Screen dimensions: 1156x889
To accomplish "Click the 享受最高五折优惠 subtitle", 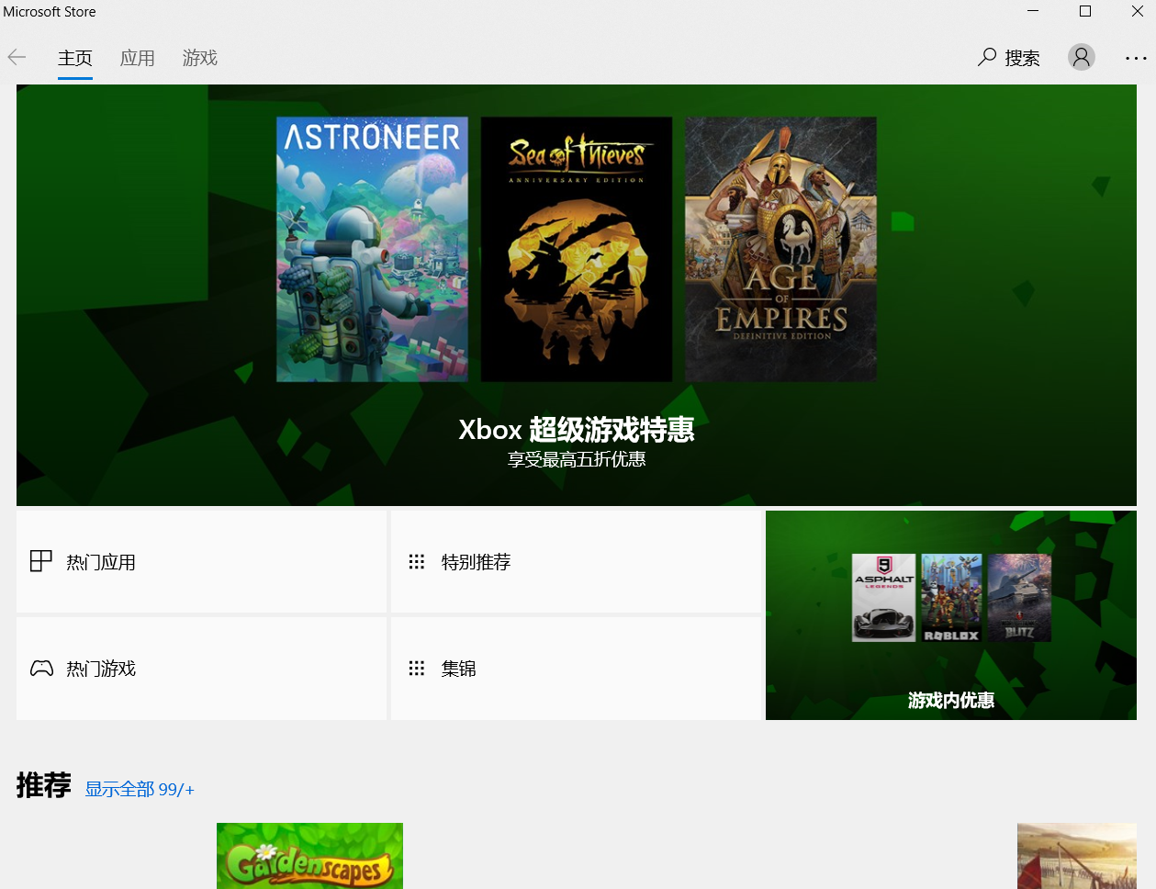I will tap(577, 459).
